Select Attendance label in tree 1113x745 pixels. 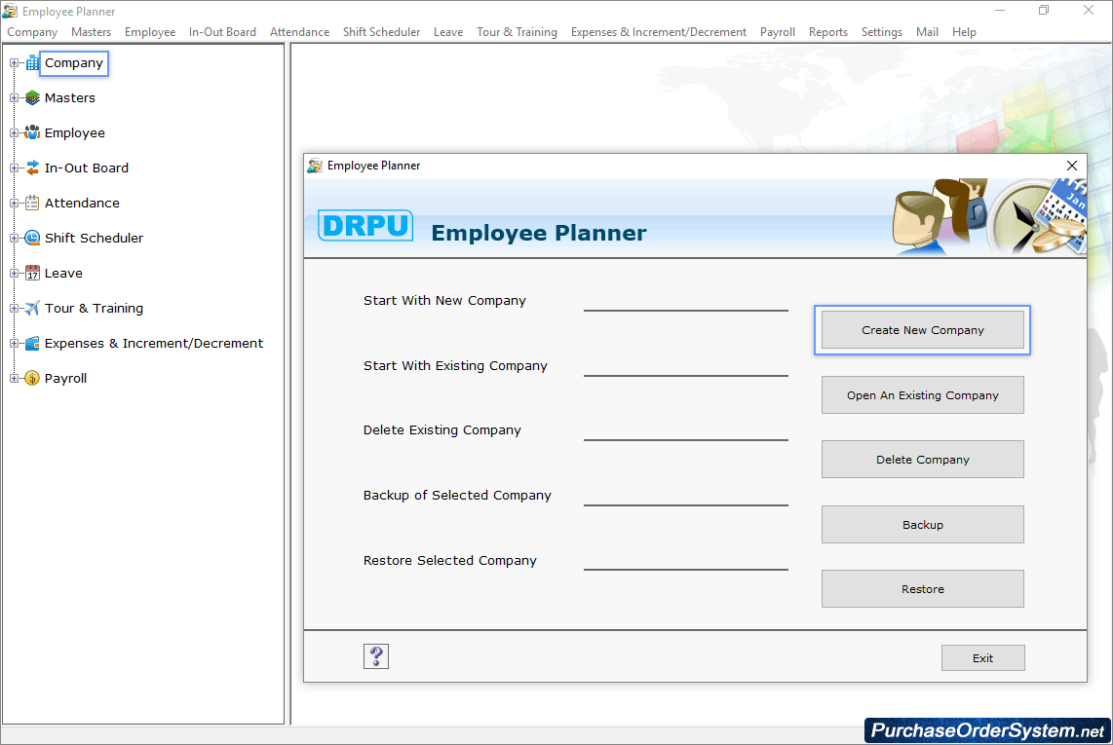(82, 203)
